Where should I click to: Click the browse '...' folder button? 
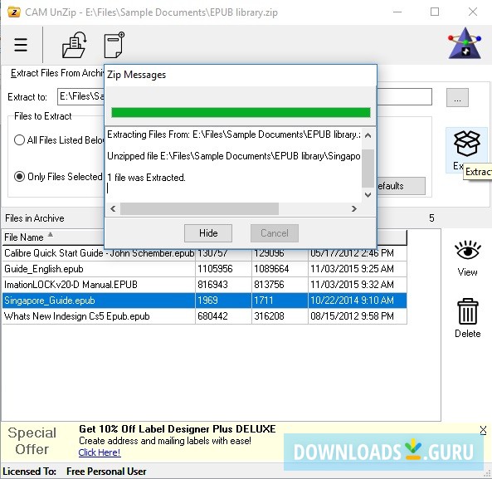tap(457, 97)
